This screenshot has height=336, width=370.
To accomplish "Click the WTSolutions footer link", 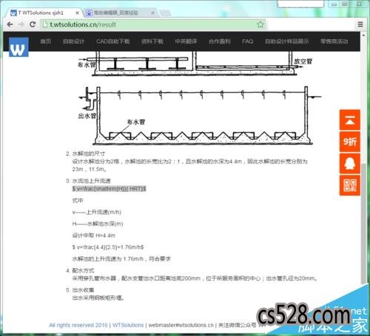I will tap(128, 325).
